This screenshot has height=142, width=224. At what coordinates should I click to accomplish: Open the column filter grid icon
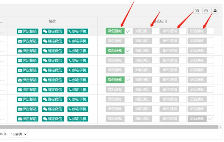point(197,10)
